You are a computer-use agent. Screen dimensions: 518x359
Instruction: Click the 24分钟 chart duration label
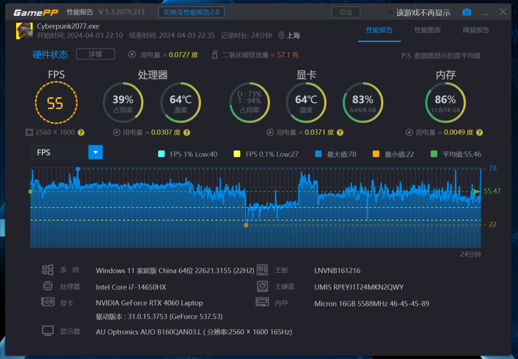pyautogui.click(x=471, y=254)
